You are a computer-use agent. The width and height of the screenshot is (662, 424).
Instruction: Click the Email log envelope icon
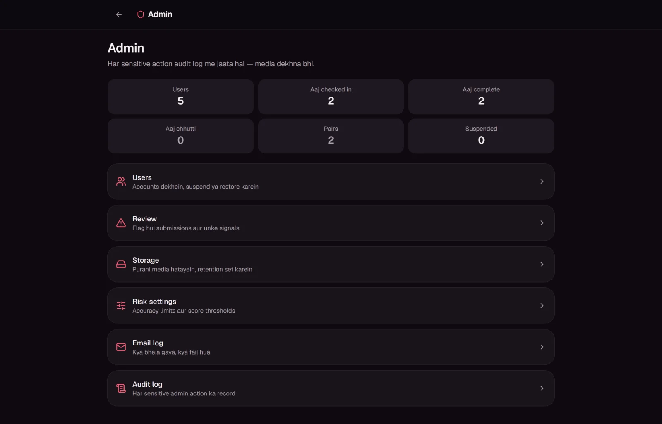click(121, 347)
